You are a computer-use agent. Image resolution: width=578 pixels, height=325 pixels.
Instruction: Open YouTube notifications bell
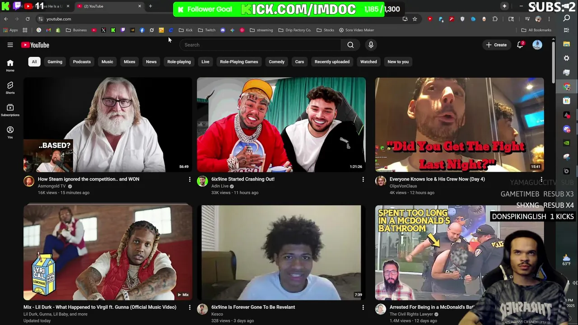[520, 45]
